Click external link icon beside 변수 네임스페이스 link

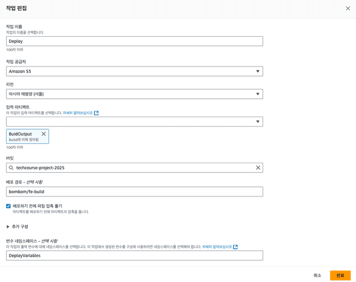pyautogui.click(x=235, y=246)
